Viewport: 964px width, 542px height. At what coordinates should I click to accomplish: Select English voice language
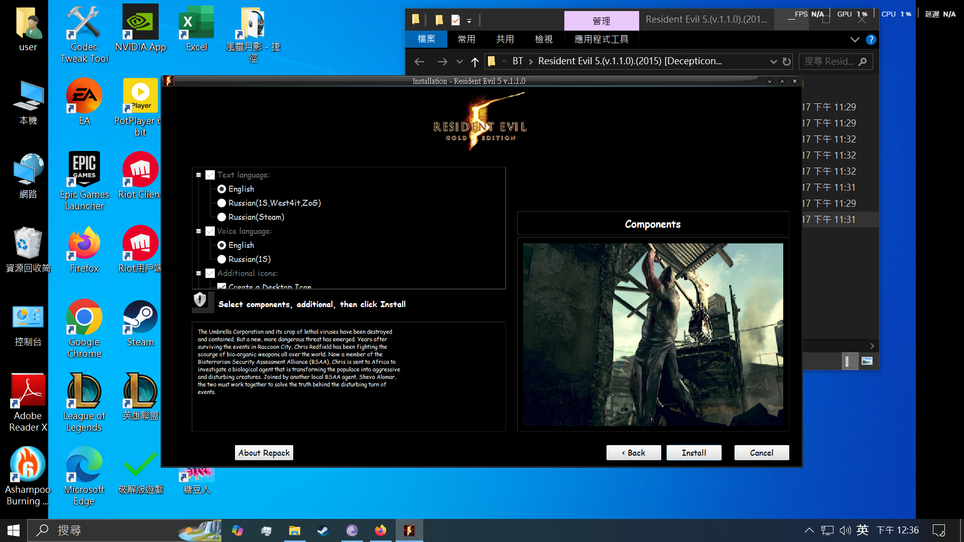click(221, 245)
